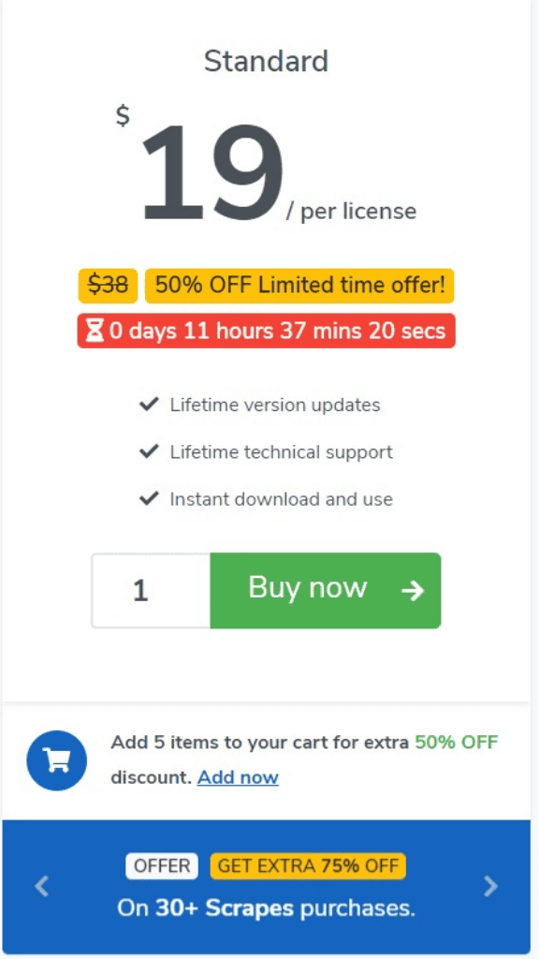
Task: Click the arrow icon on Buy now
Action: (413, 590)
